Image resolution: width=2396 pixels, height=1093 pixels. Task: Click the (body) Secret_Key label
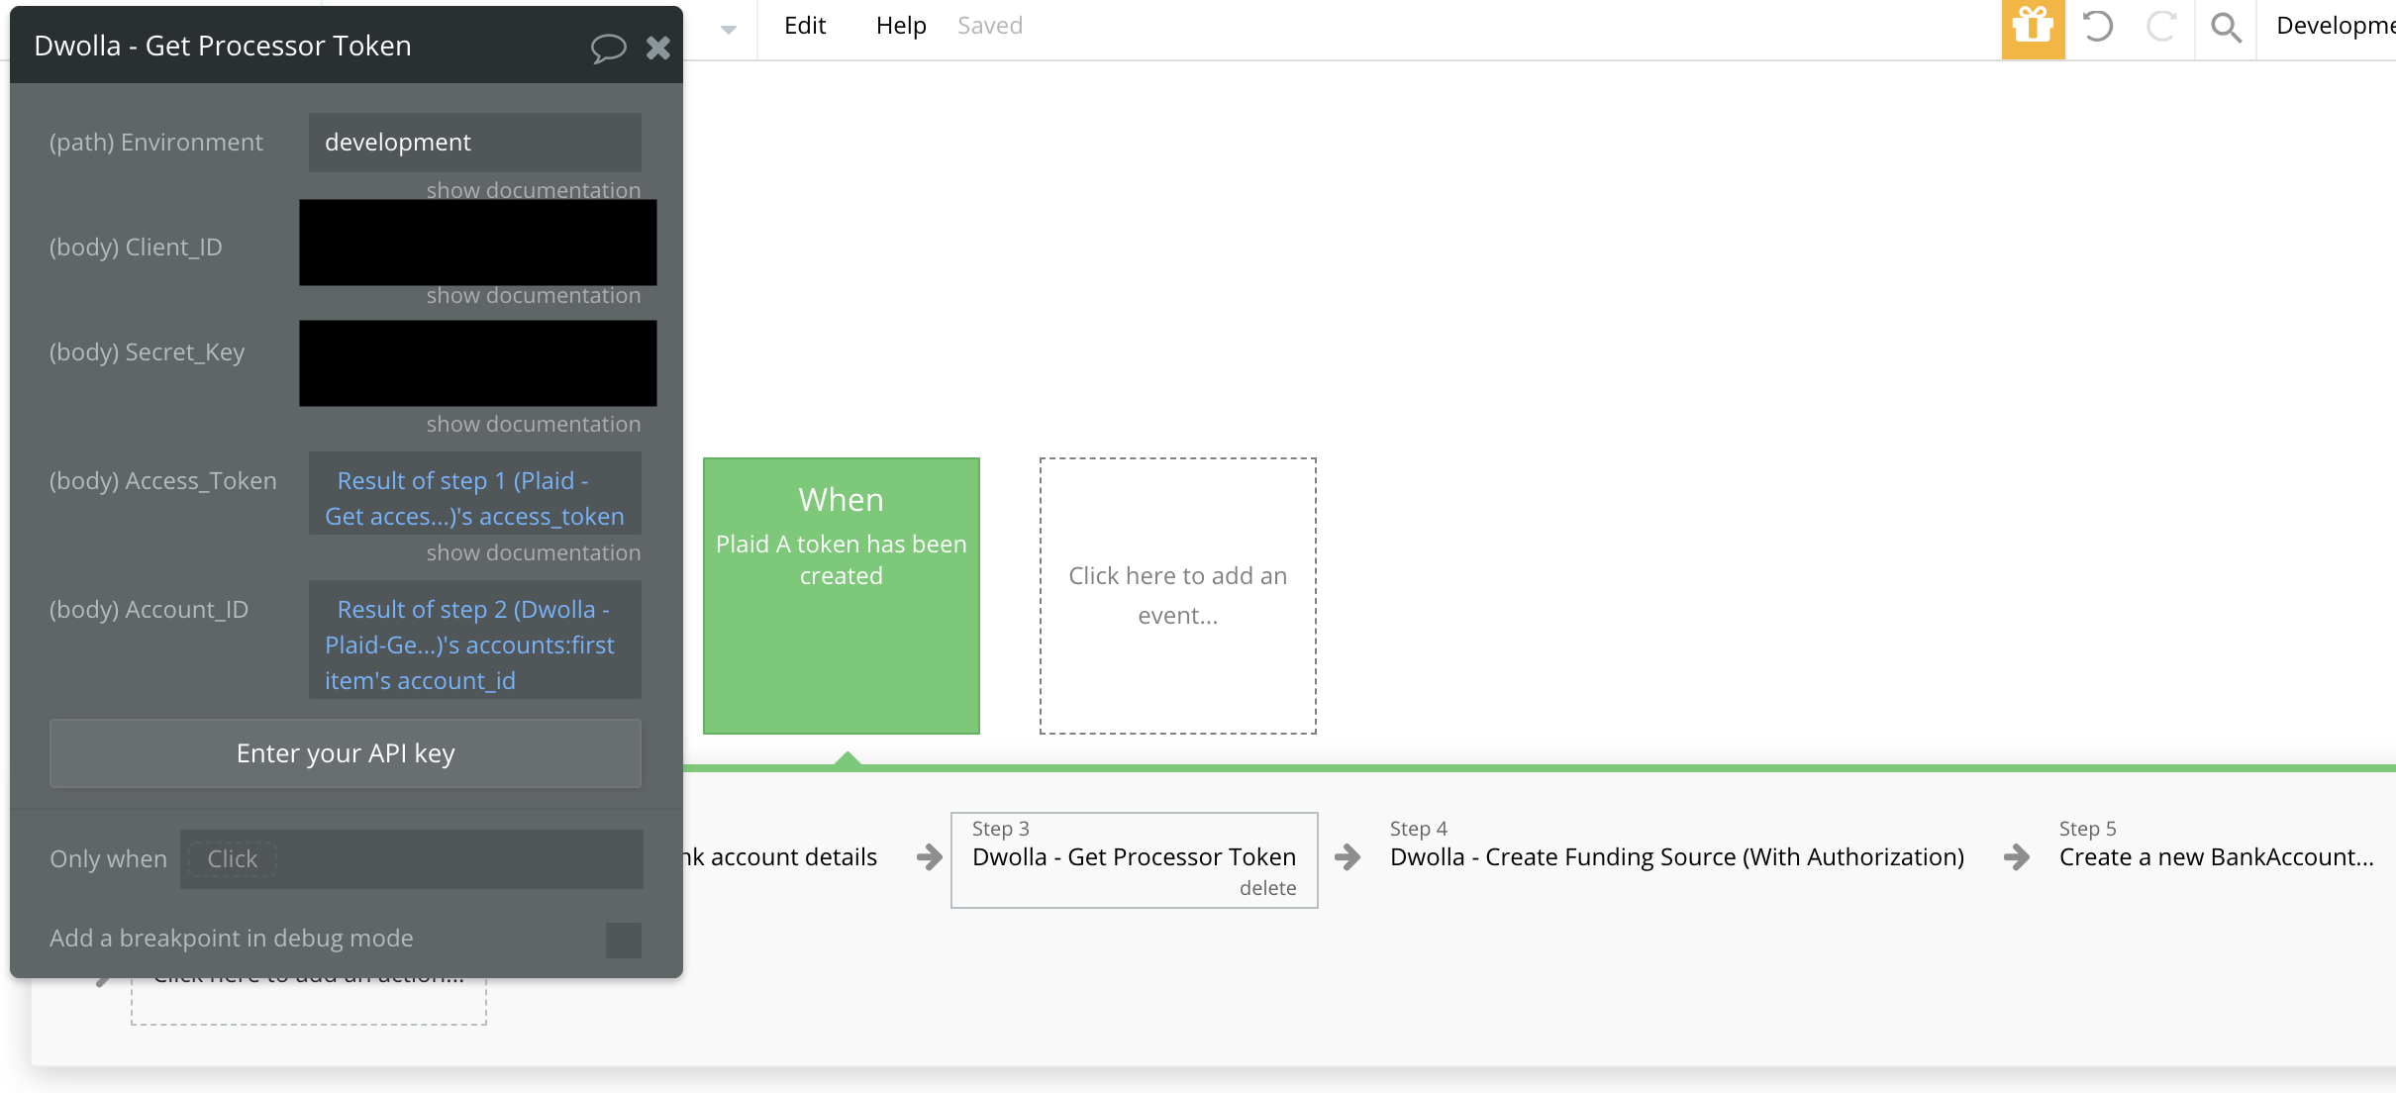click(x=147, y=352)
